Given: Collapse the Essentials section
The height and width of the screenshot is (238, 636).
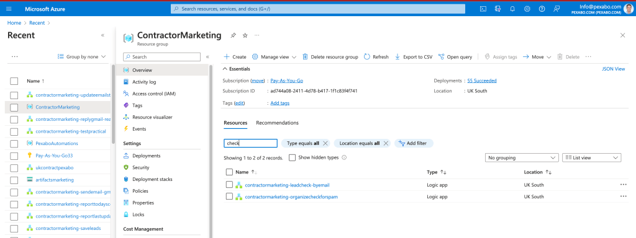Looking at the screenshot, I should click(237, 69).
